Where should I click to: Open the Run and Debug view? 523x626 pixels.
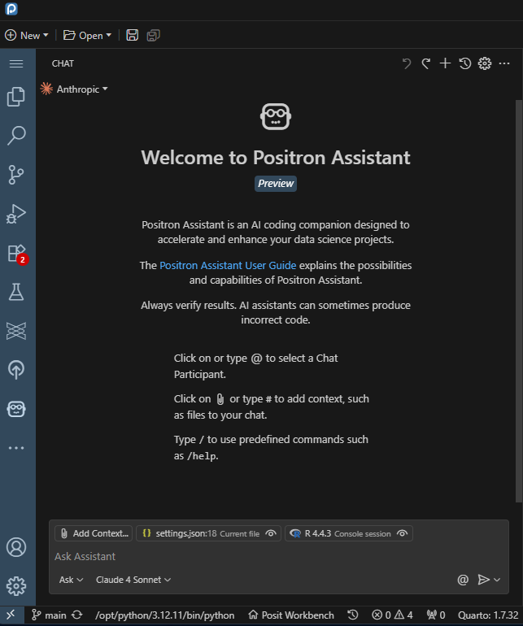pyautogui.click(x=16, y=214)
